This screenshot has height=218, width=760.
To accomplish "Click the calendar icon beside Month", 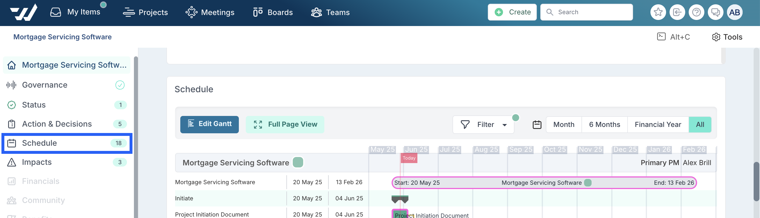I will coord(537,125).
